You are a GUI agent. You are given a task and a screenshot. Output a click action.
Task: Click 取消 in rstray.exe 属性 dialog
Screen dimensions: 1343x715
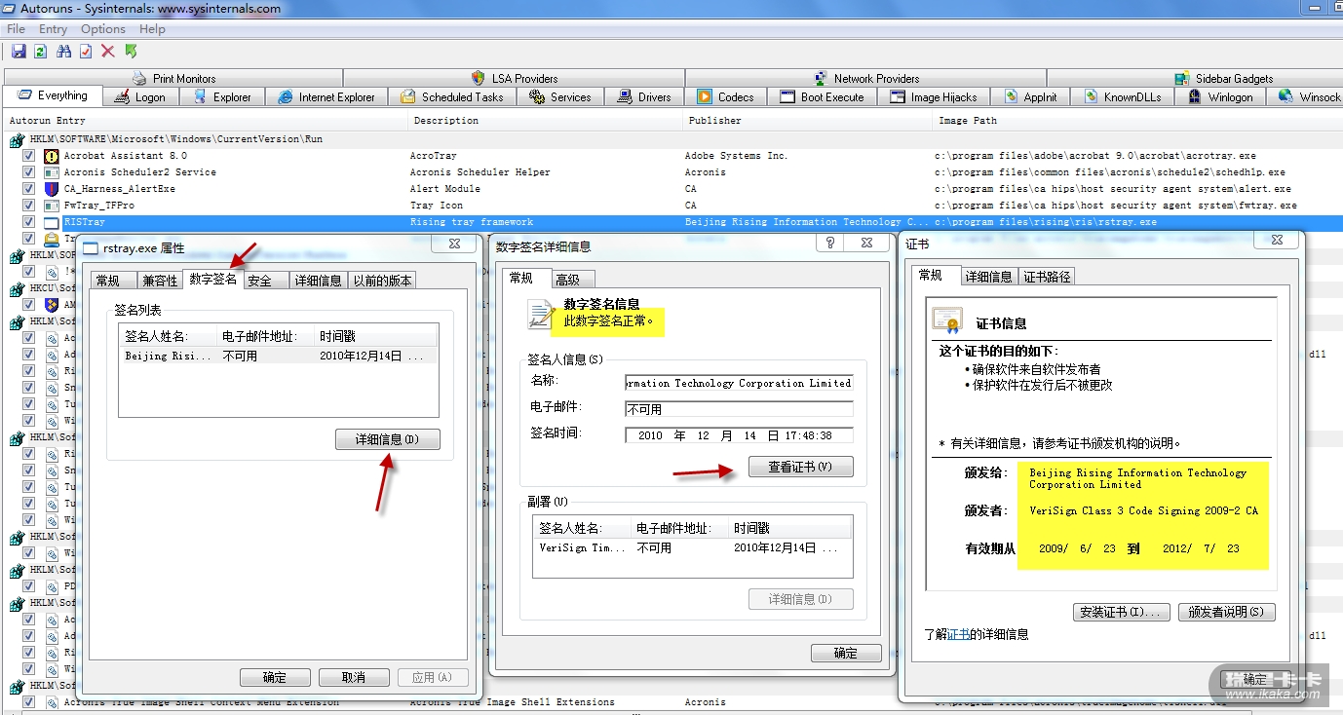coord(354,677)
